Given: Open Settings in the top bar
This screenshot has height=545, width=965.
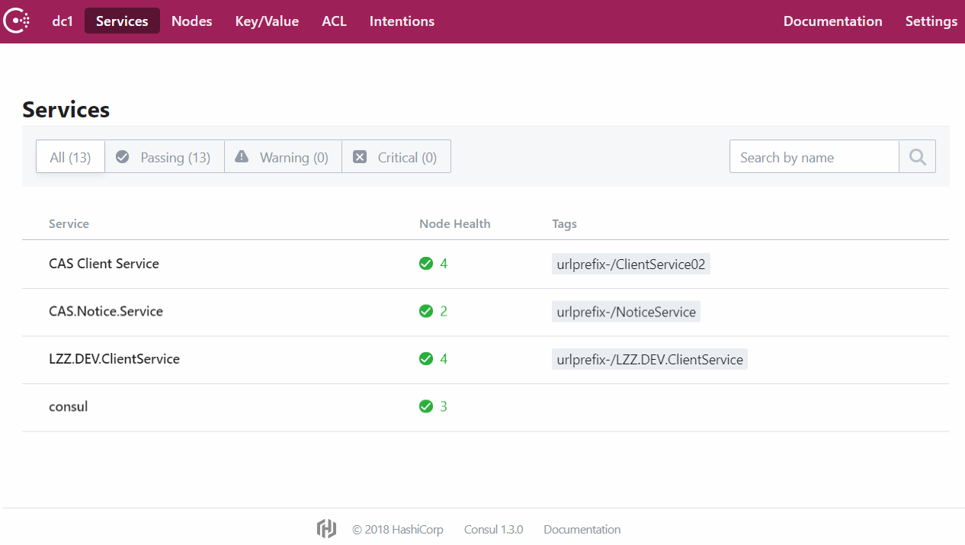Looking at the screenshot, I should (931, 21).
